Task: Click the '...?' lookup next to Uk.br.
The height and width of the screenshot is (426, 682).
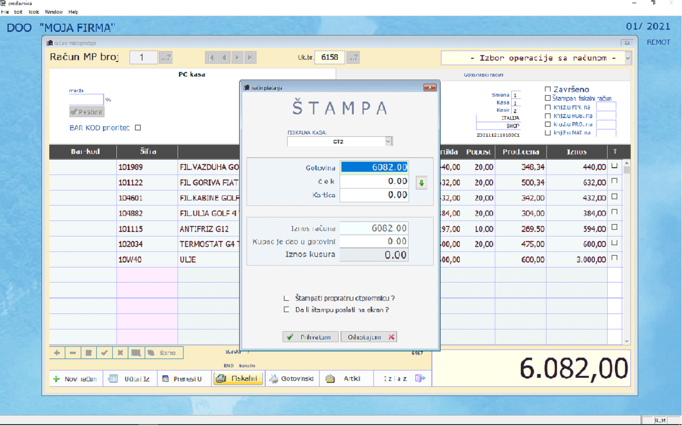Action: point(353,57)
